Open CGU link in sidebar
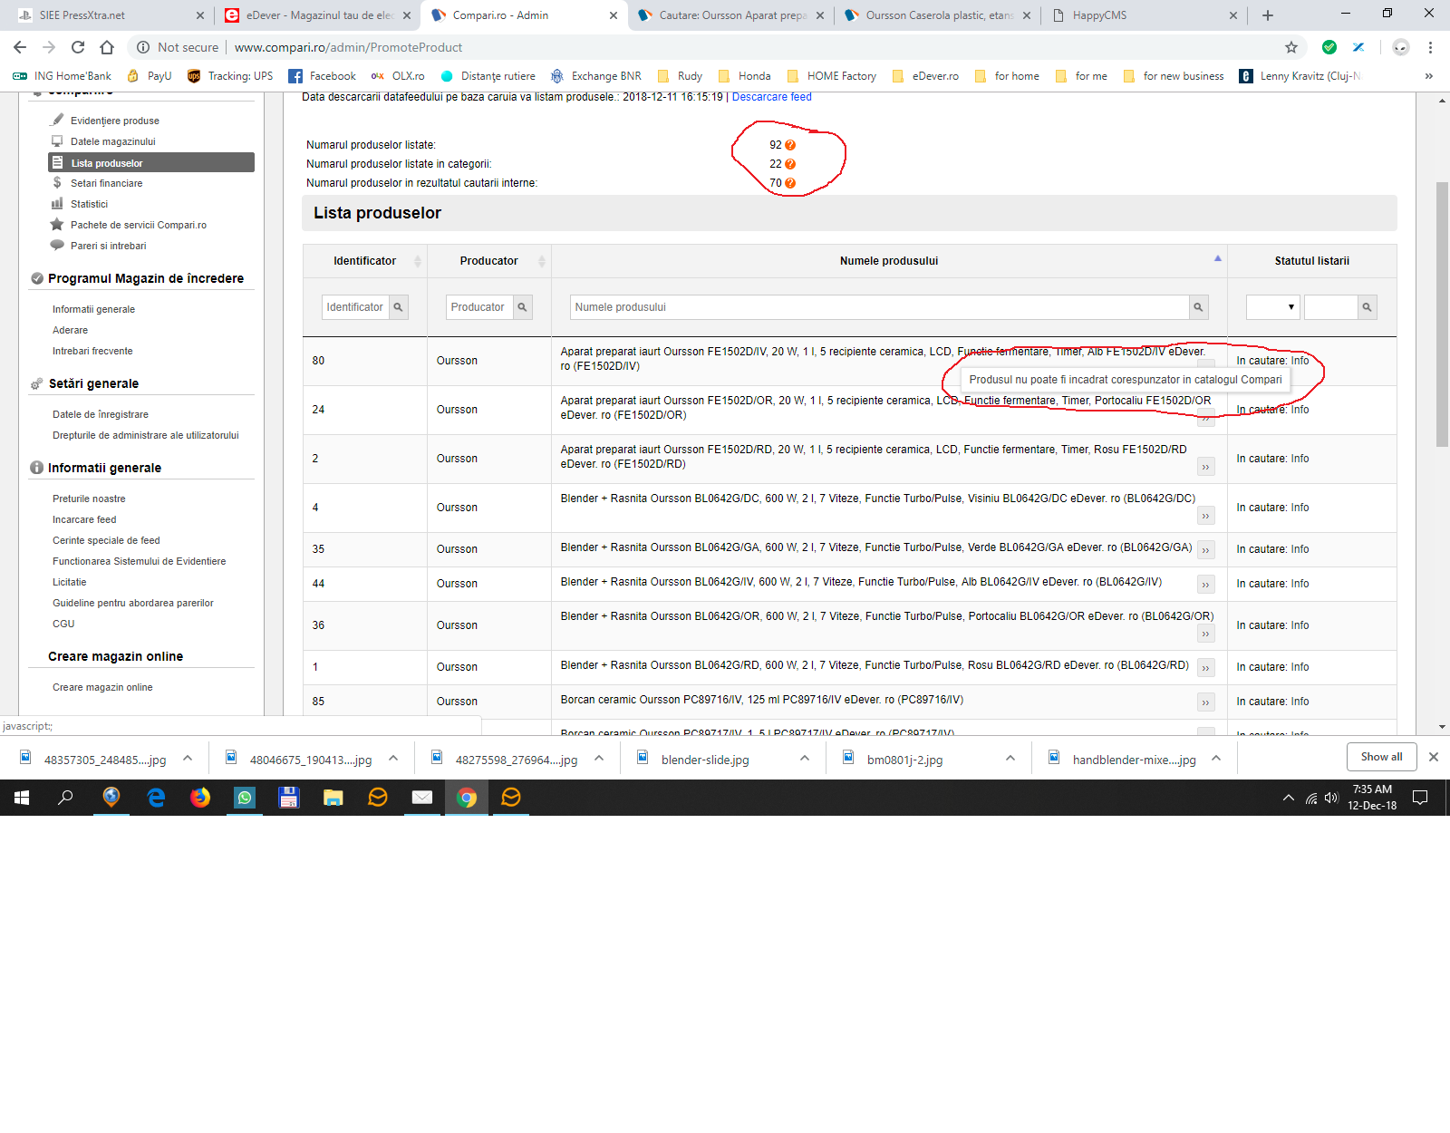 (x=63, y=624)
